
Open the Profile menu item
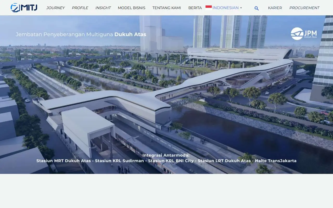[80, 8]
